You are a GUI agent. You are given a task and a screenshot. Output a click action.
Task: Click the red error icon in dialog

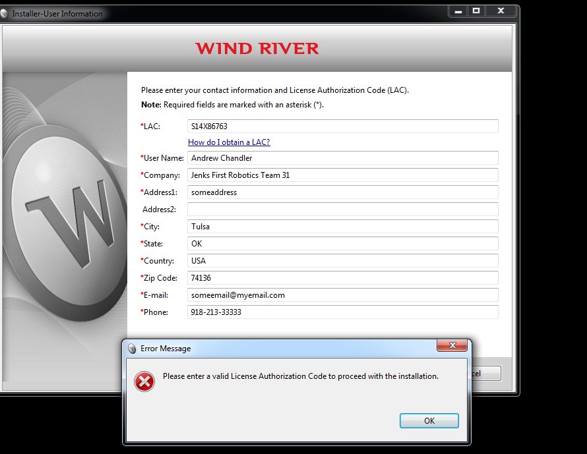click(x=144, y=382)
